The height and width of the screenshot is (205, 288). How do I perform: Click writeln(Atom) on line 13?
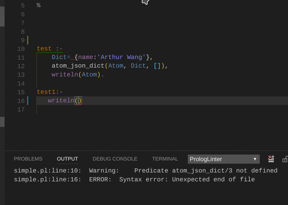[x=76, y=74]
